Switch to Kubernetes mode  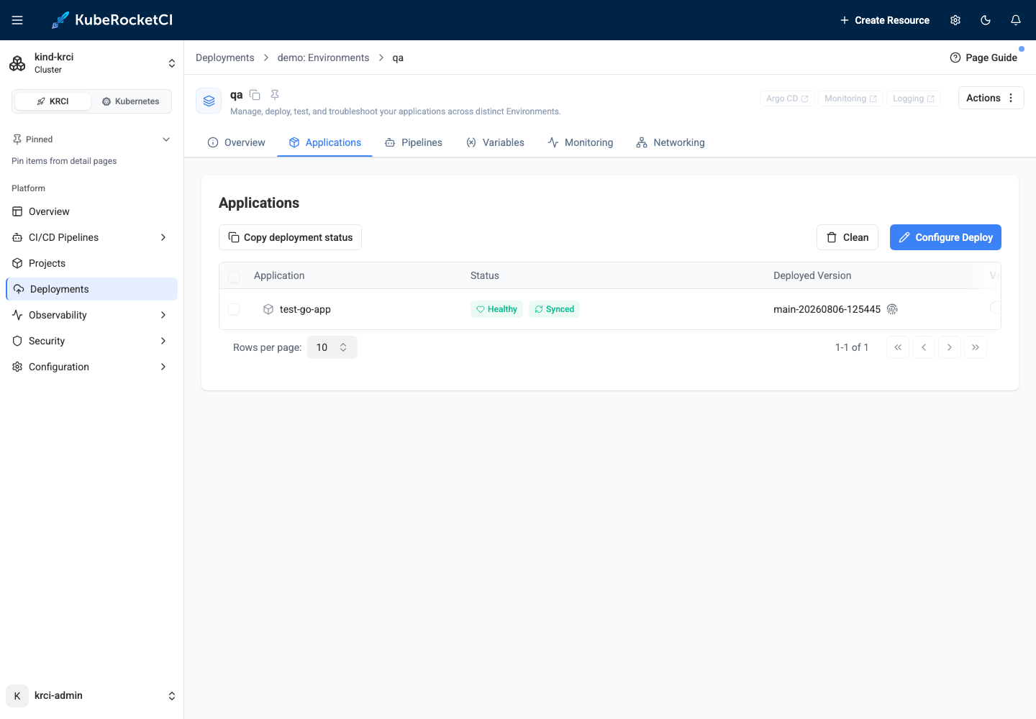131,101
